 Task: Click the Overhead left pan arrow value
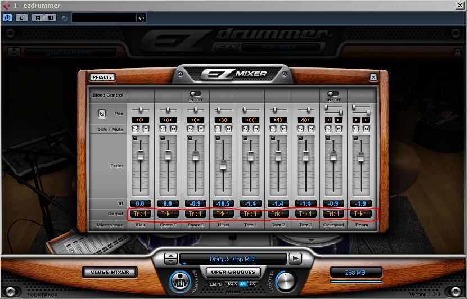[x=328, y=120]
